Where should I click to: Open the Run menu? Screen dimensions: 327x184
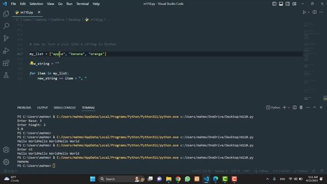click(x=69, y=4)
